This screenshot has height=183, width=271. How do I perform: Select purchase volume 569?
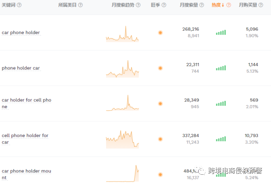point(254,100)
